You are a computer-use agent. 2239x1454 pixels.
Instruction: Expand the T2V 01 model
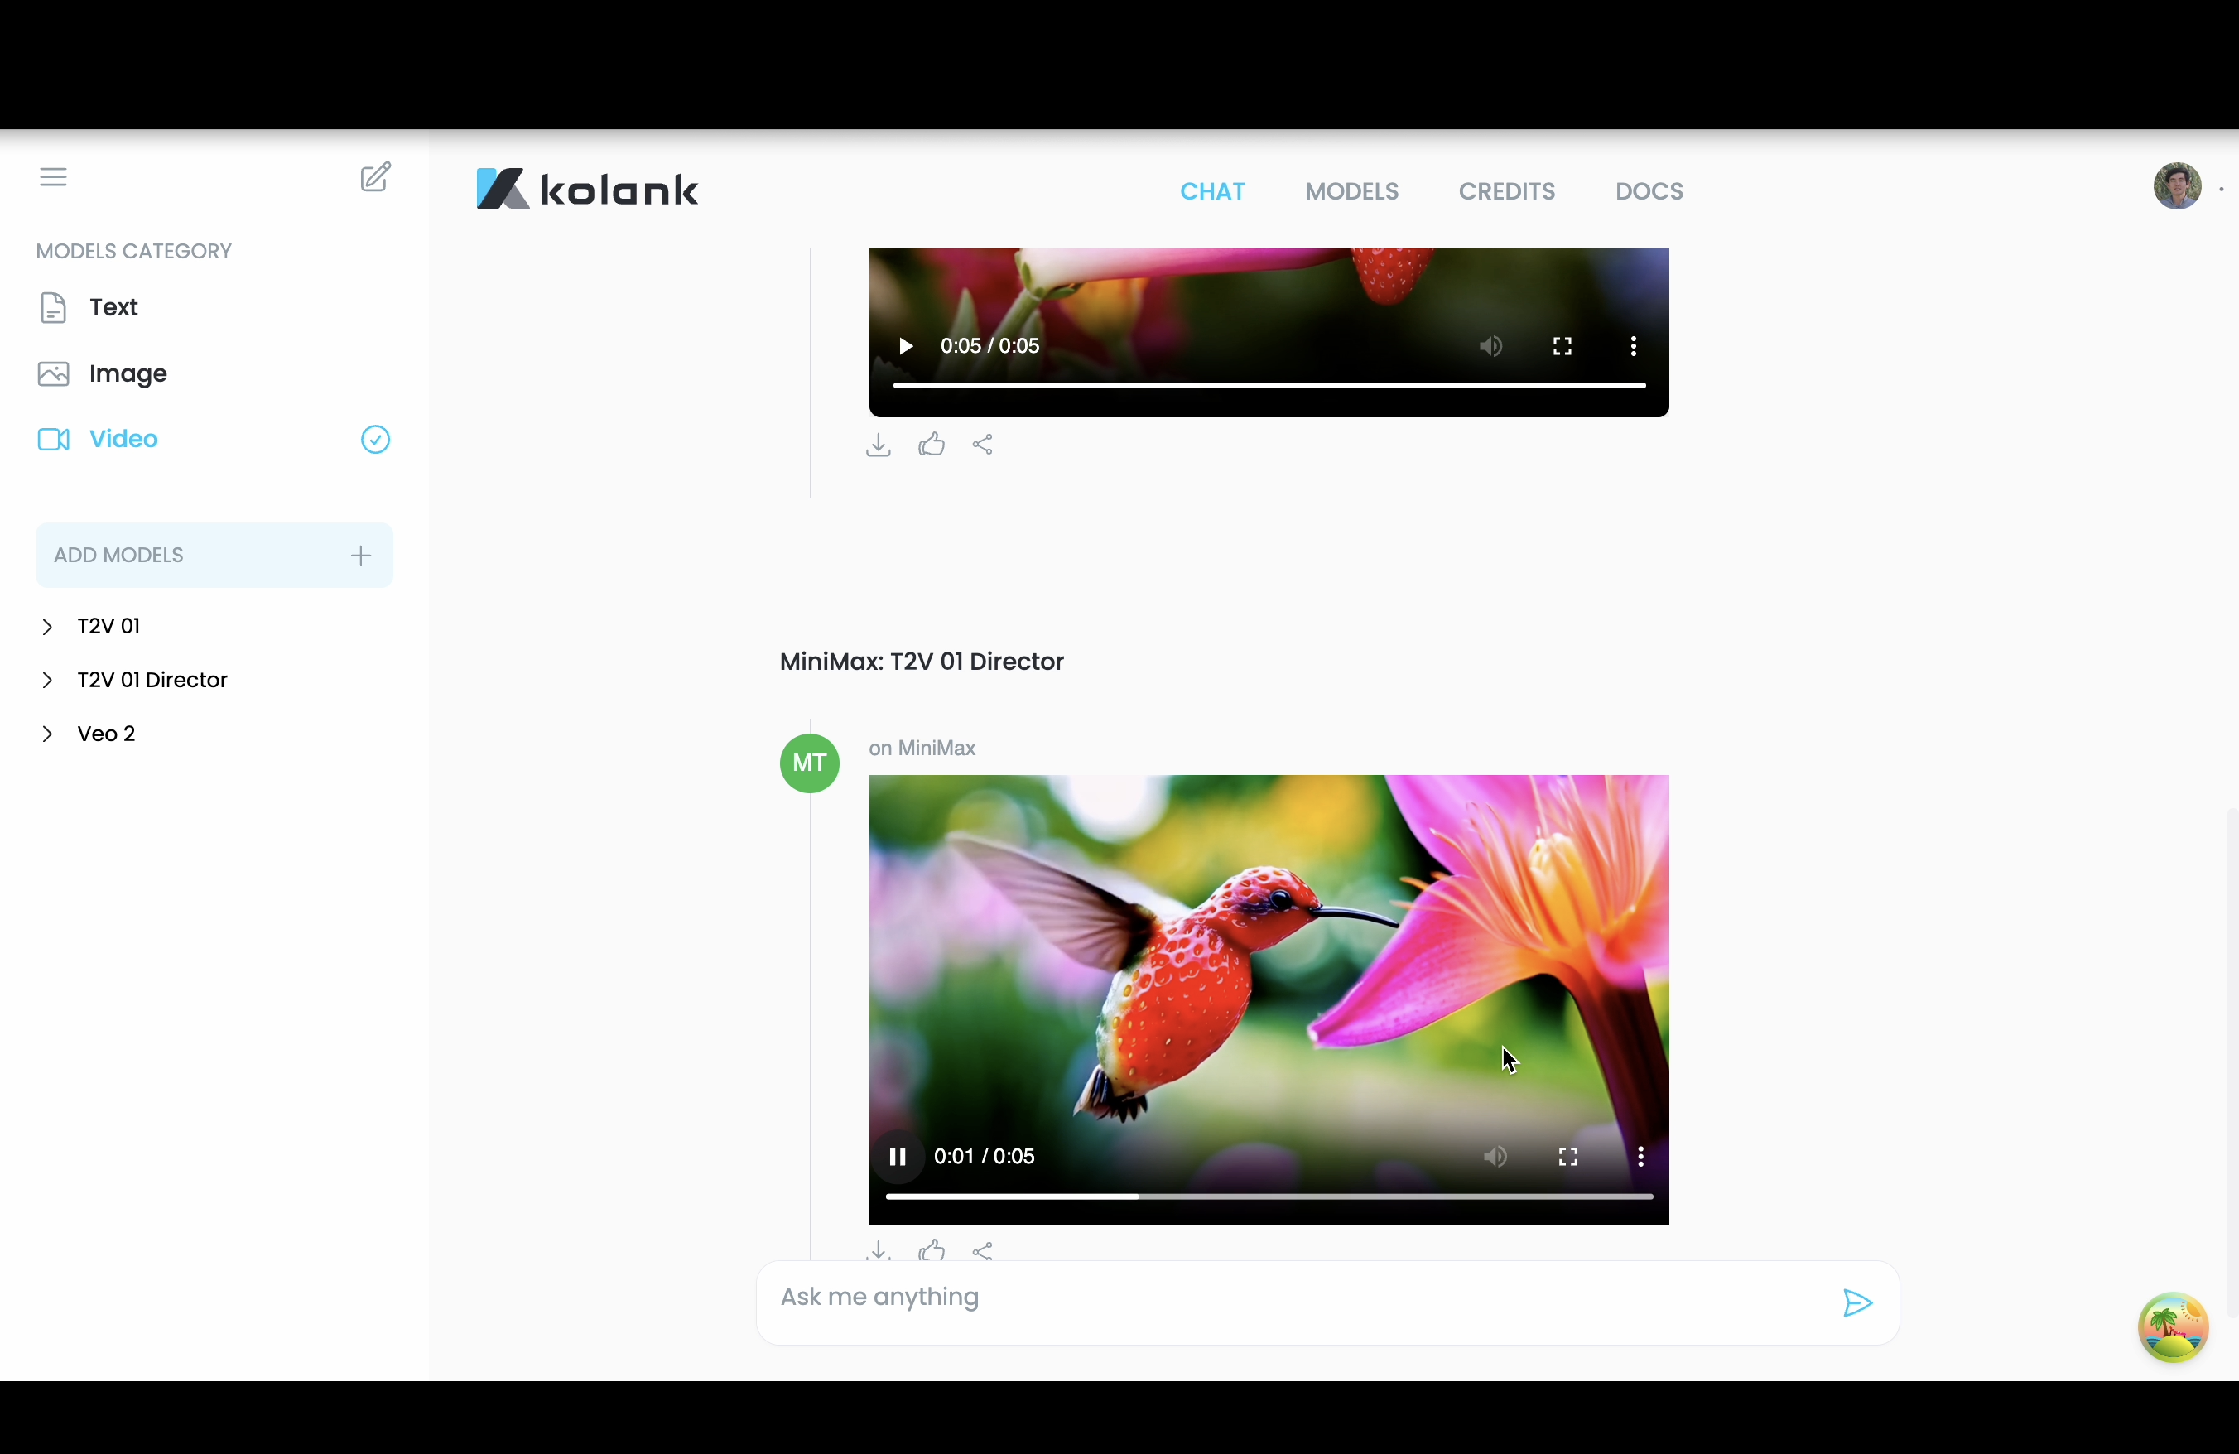click(47, 626)
